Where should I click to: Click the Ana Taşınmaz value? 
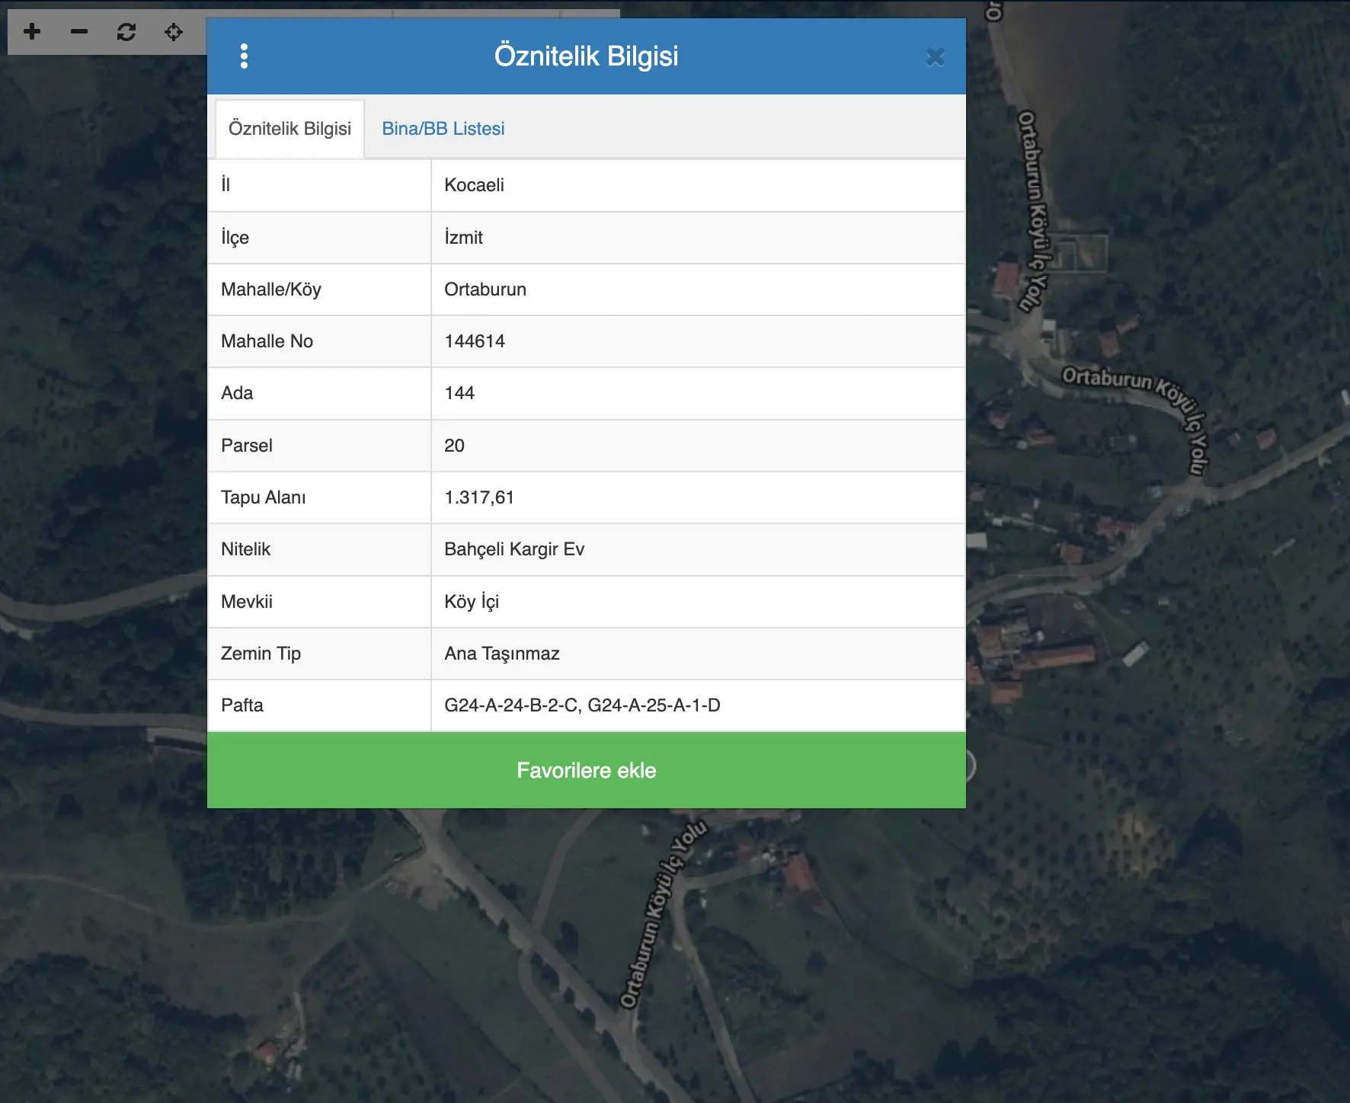pyautogui.click(x=502, y=654)
